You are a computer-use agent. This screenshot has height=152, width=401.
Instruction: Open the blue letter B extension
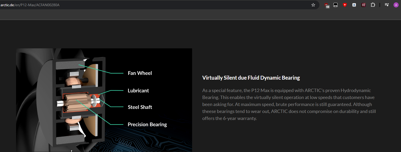[x=354, y=5]
